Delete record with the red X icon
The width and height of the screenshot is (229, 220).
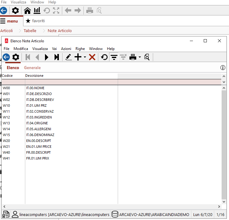[x=92, y=57]
